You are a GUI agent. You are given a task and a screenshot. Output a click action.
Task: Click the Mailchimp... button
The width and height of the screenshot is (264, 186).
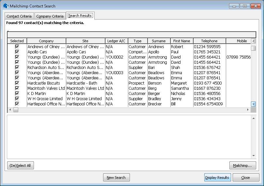242,166
